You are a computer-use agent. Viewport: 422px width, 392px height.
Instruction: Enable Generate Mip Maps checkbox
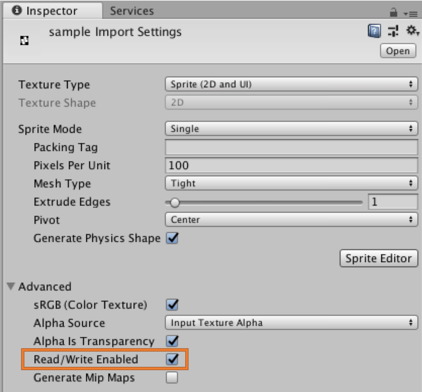[x=172, y=377]
